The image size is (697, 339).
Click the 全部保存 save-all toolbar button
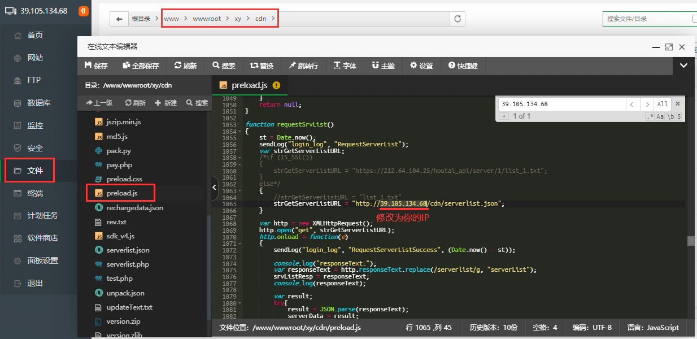pyautogui.click(x=141, y=66)
